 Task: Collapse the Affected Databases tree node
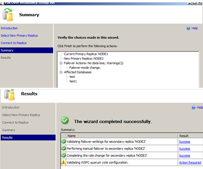tap(61, 72)
